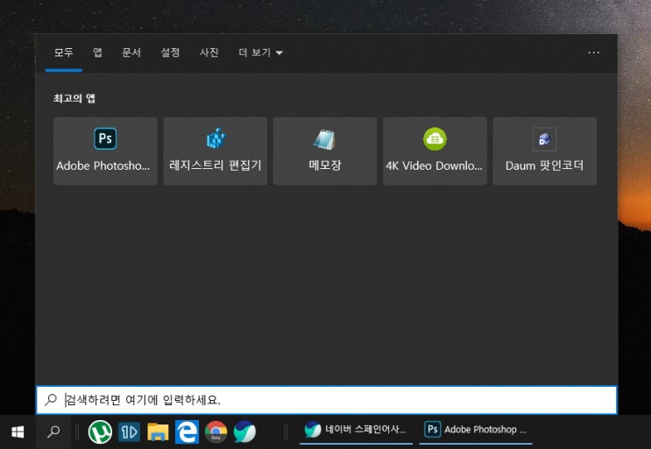Viewport: 651px width, 449px height.
Task: Launch 4K Video Downloader tile
Action: (435, 151)
